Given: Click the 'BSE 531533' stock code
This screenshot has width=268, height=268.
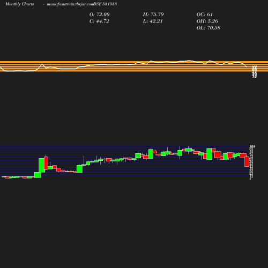Looking at the screenshot, I should tap(105, 4).
